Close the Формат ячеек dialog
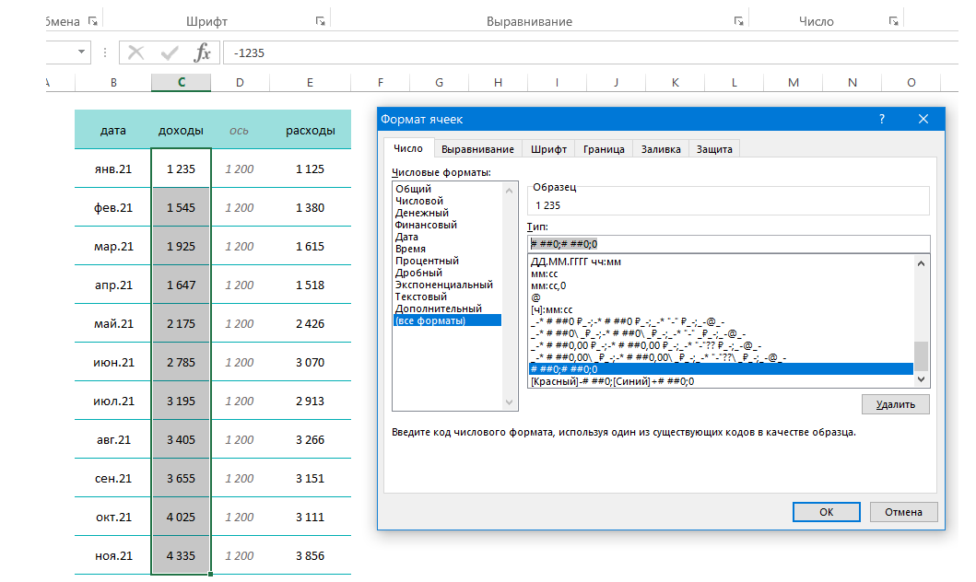The width and height of the screenshot is (976, 582). tap(923, 119)
